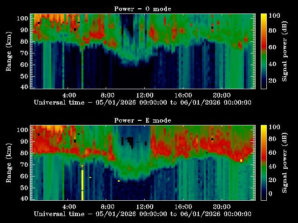
Task: Click the tall yellow vertical stripe in E mode plot
Action: coord(82,184)
